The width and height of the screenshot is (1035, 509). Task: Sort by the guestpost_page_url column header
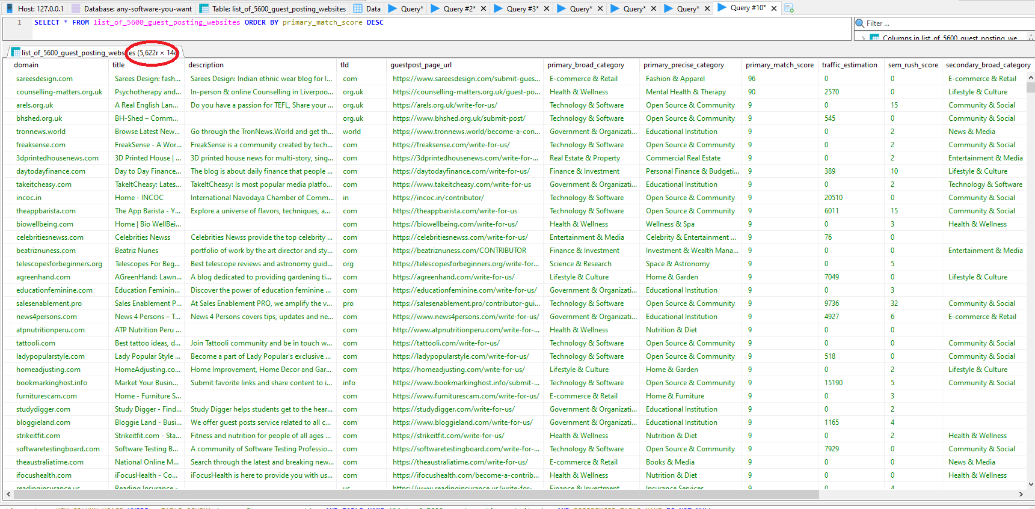point(466,65)
